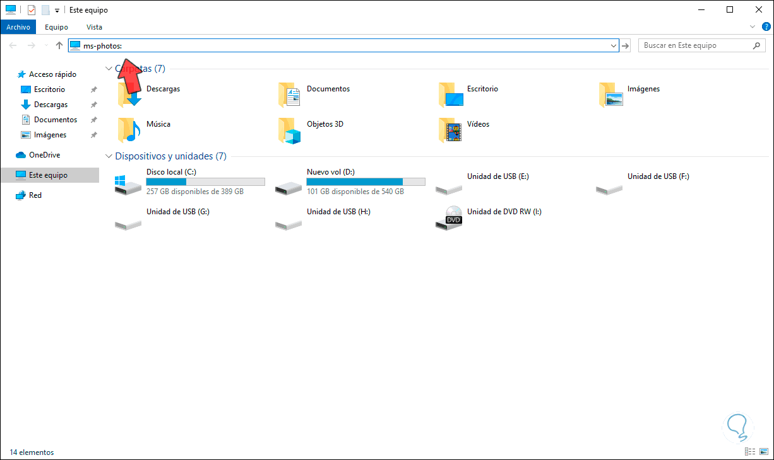Screen dimensions: 774x460
Task: Click the "14 elementos" status bar text
Action: click(x=32, y=452)
